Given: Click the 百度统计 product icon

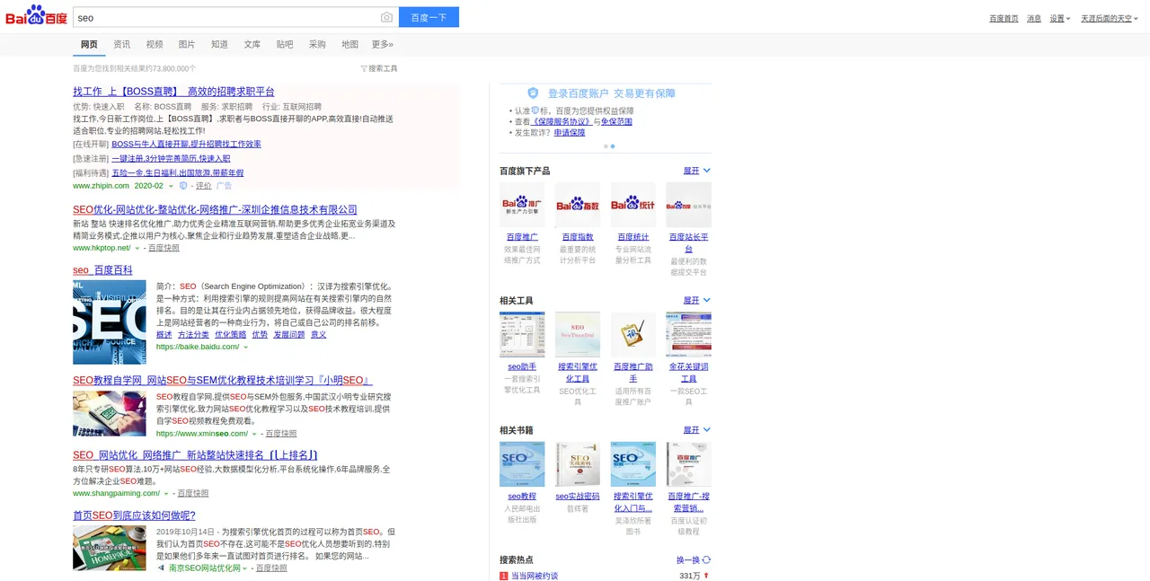Looking at the screenshot, I should [633, 205].
